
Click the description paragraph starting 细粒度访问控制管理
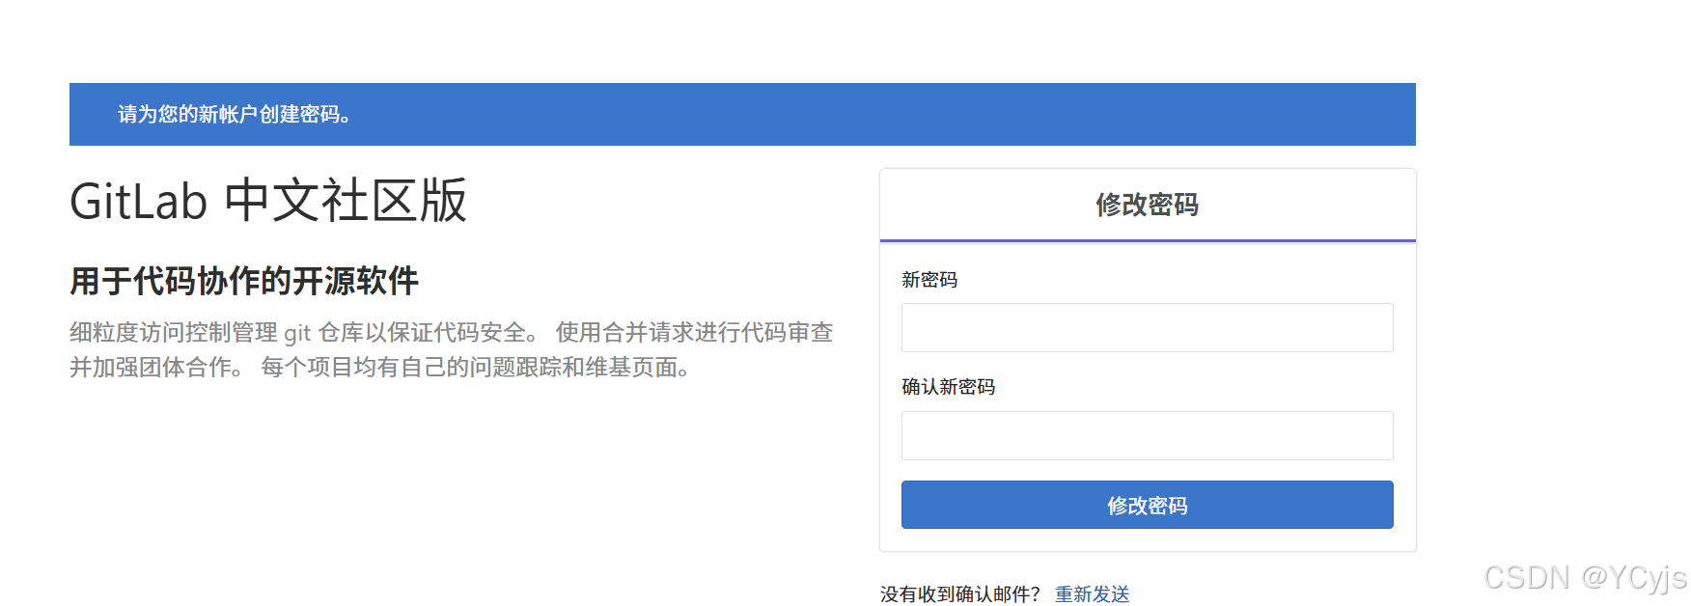coord(451,349)
